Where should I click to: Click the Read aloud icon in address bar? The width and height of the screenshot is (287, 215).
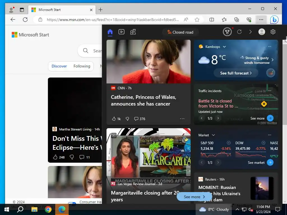click(186, 20)
